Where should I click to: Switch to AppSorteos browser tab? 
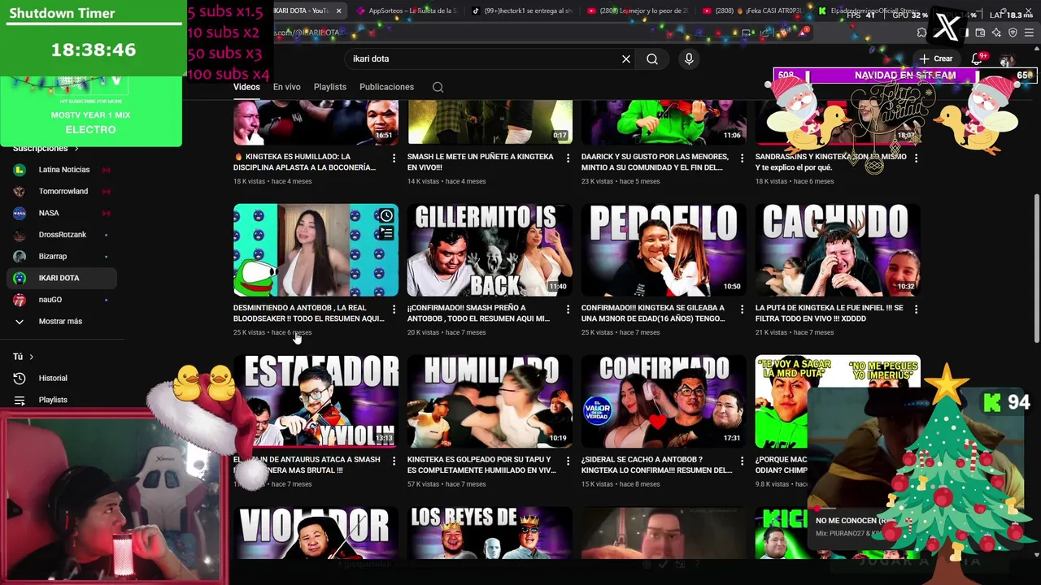pyautogui.click(x=407, y=11)
